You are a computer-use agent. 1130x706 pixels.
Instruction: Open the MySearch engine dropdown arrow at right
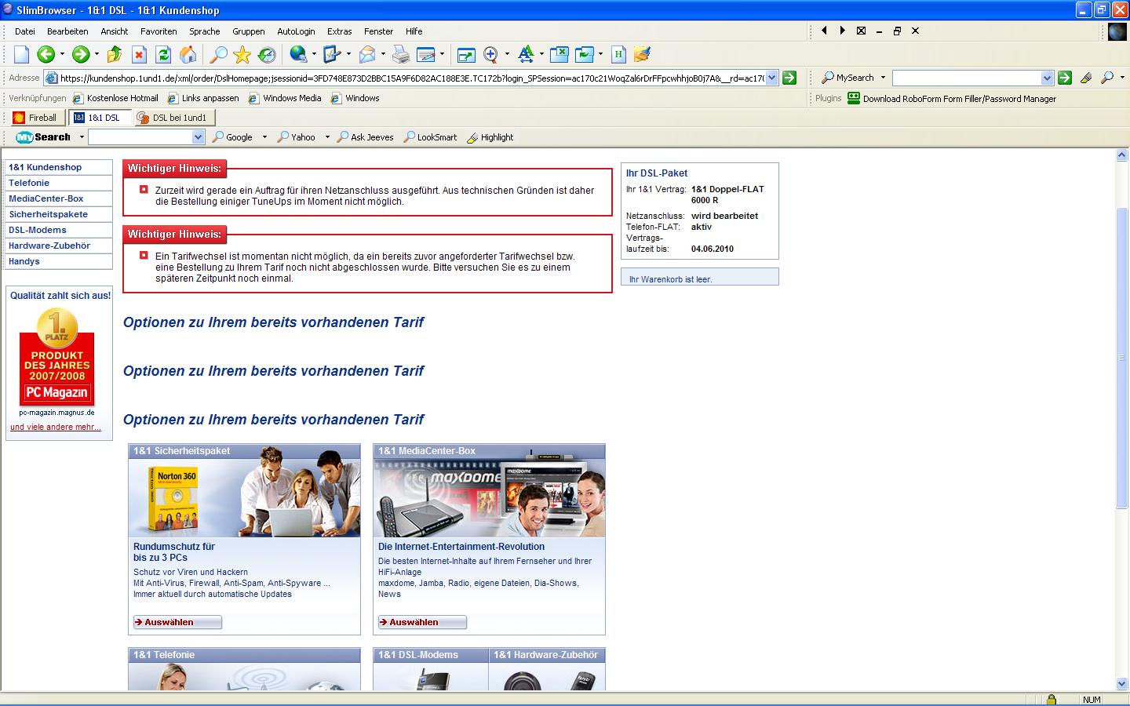pos(883,78)
